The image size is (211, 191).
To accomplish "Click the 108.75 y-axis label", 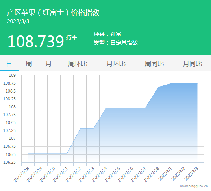I will tap(9, 83).
